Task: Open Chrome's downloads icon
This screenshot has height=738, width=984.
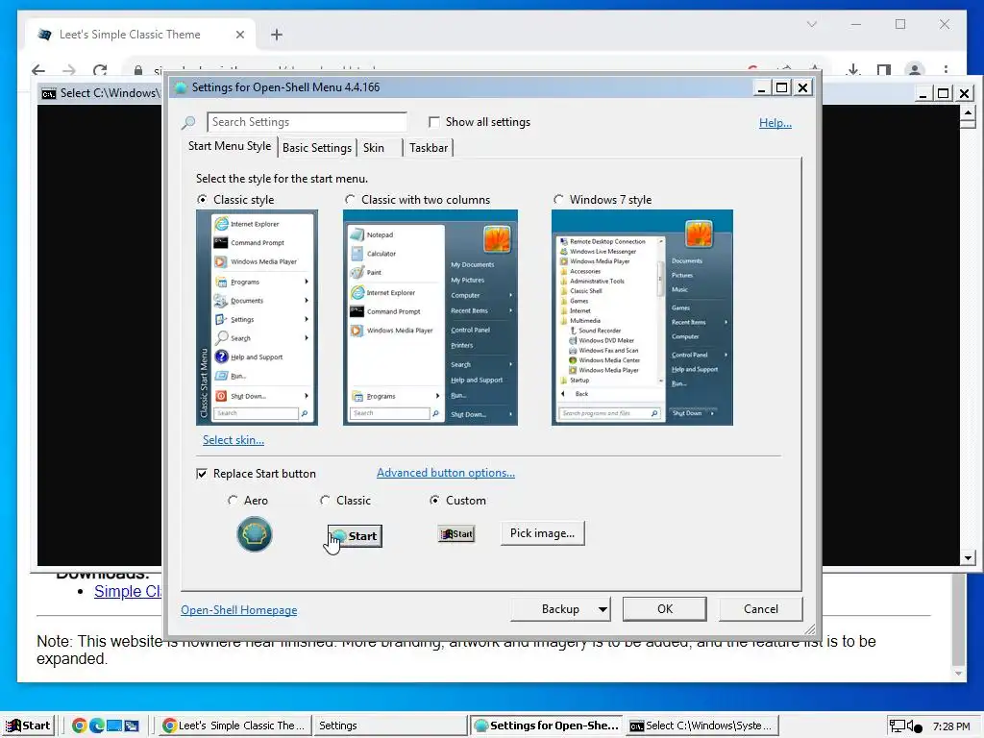Action: point(853,69)
